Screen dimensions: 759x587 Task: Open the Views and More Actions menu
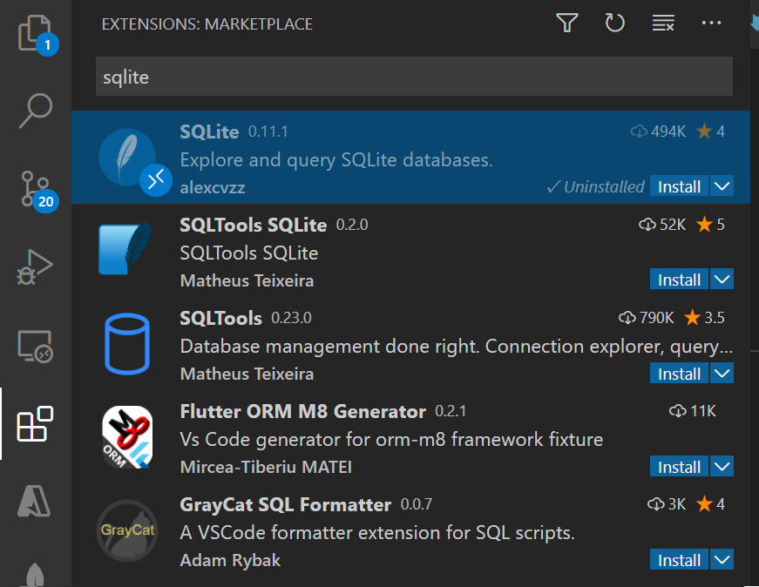(711, 23)
